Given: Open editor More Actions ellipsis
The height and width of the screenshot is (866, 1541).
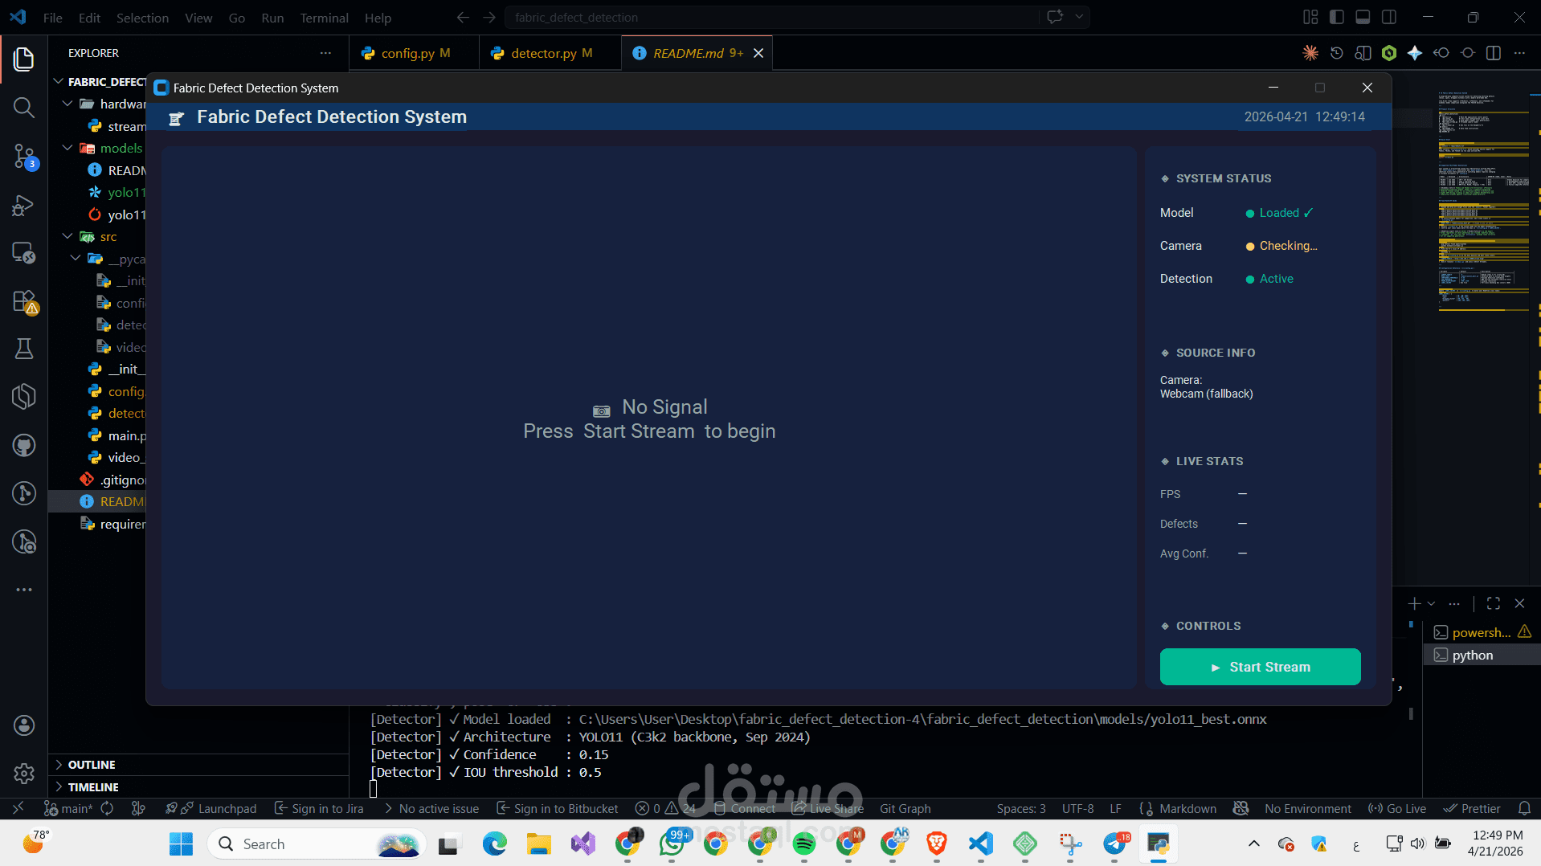Looking at the screenshot, I should coord(1519,53).
